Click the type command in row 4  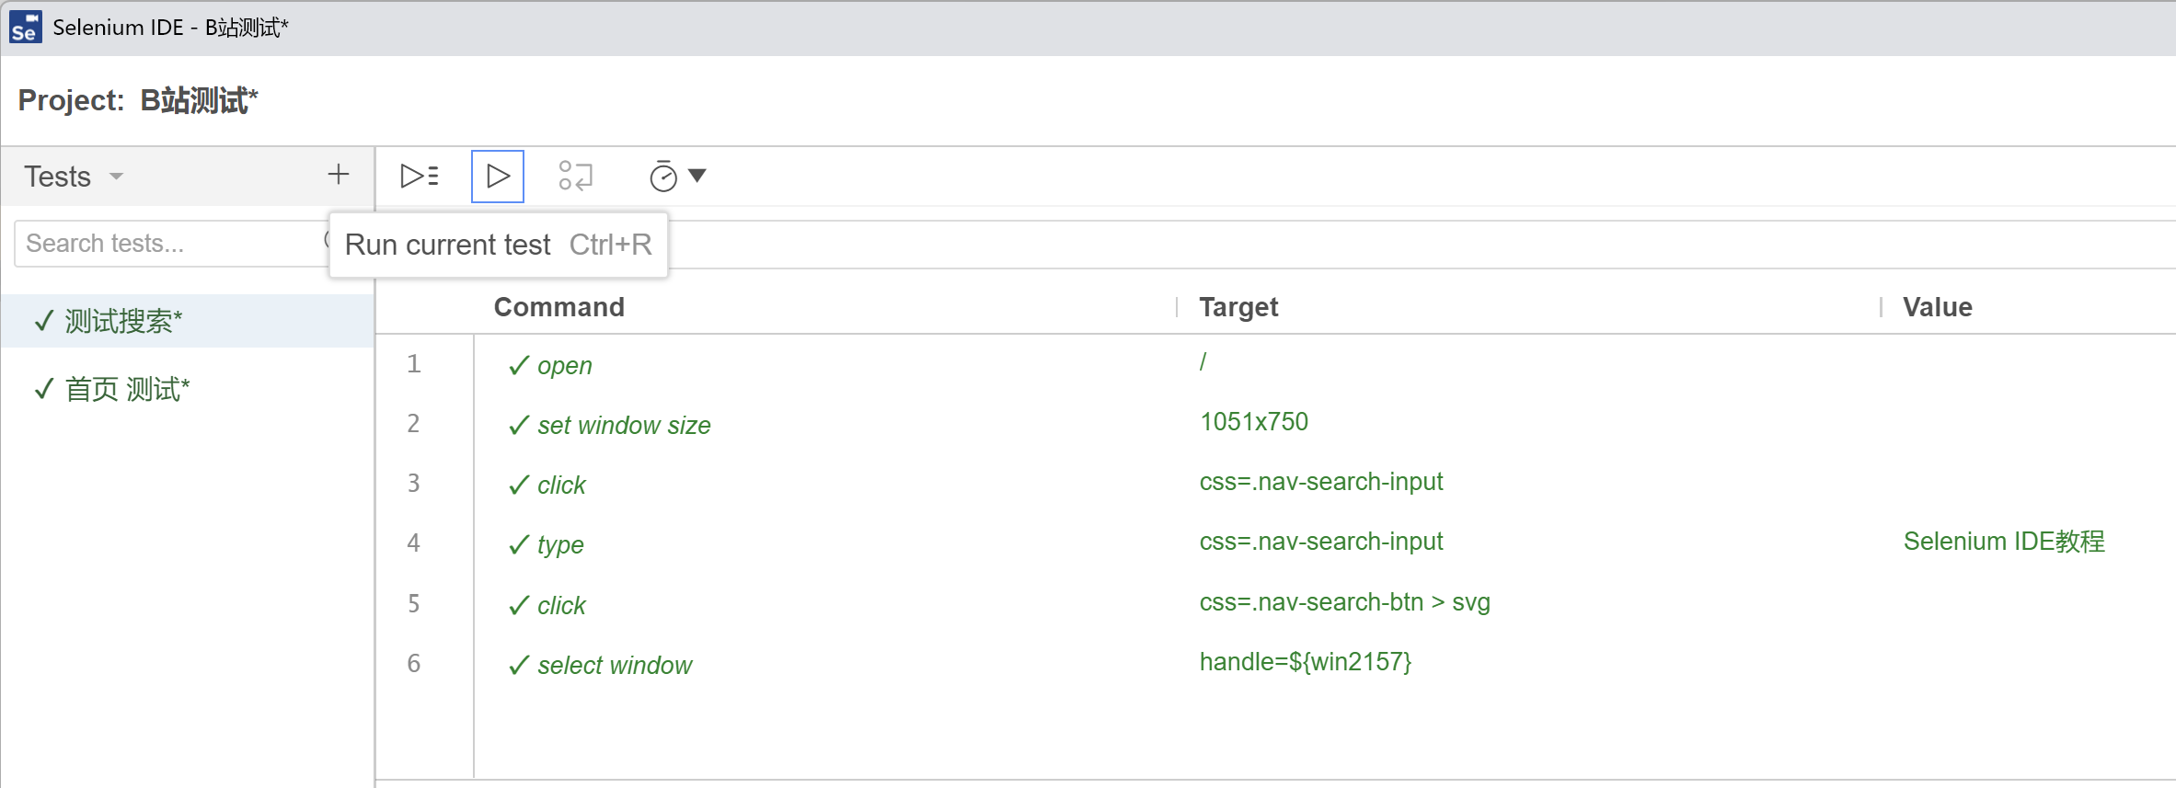pyautogui.click(x=560, y=545)
